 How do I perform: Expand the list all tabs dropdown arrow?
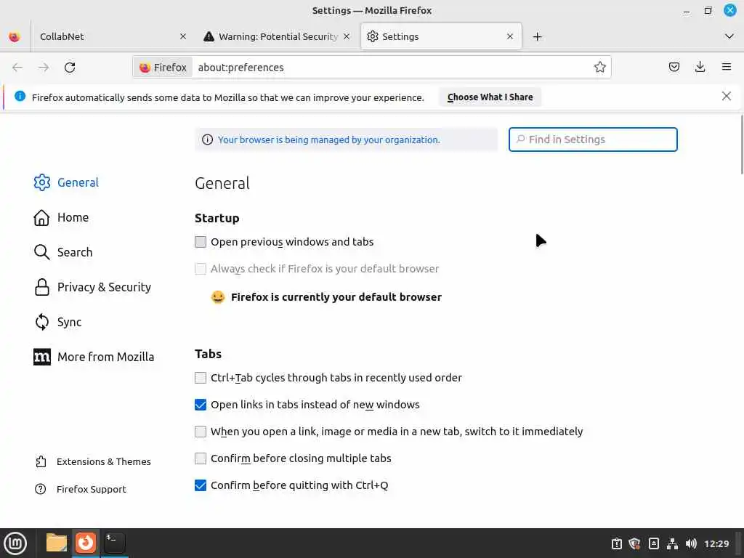729,36
